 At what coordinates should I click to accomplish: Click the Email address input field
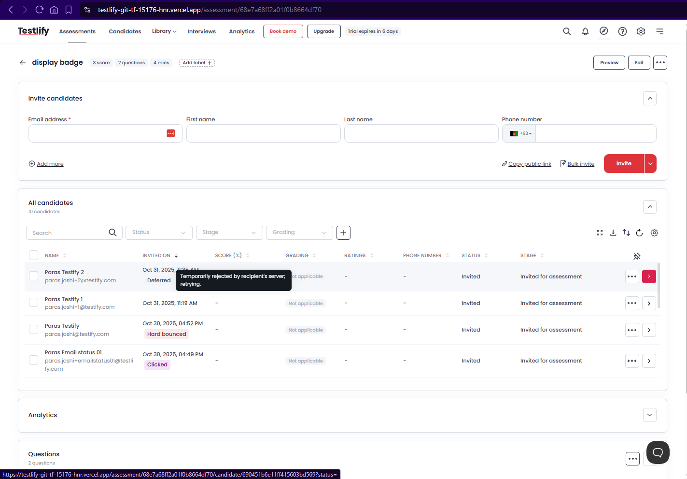[x=105, y=133]
